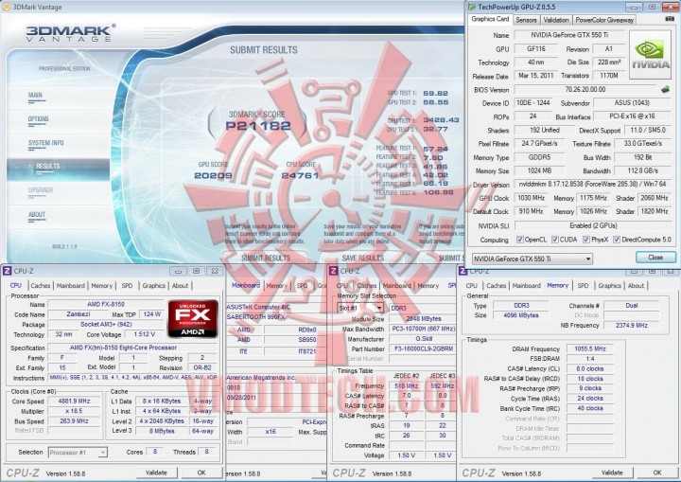Open Graphics tab in the FX-8150 CPU-Z window
Image resolution: width=681 pixels, height=482 pixels.
coord(154,286)
